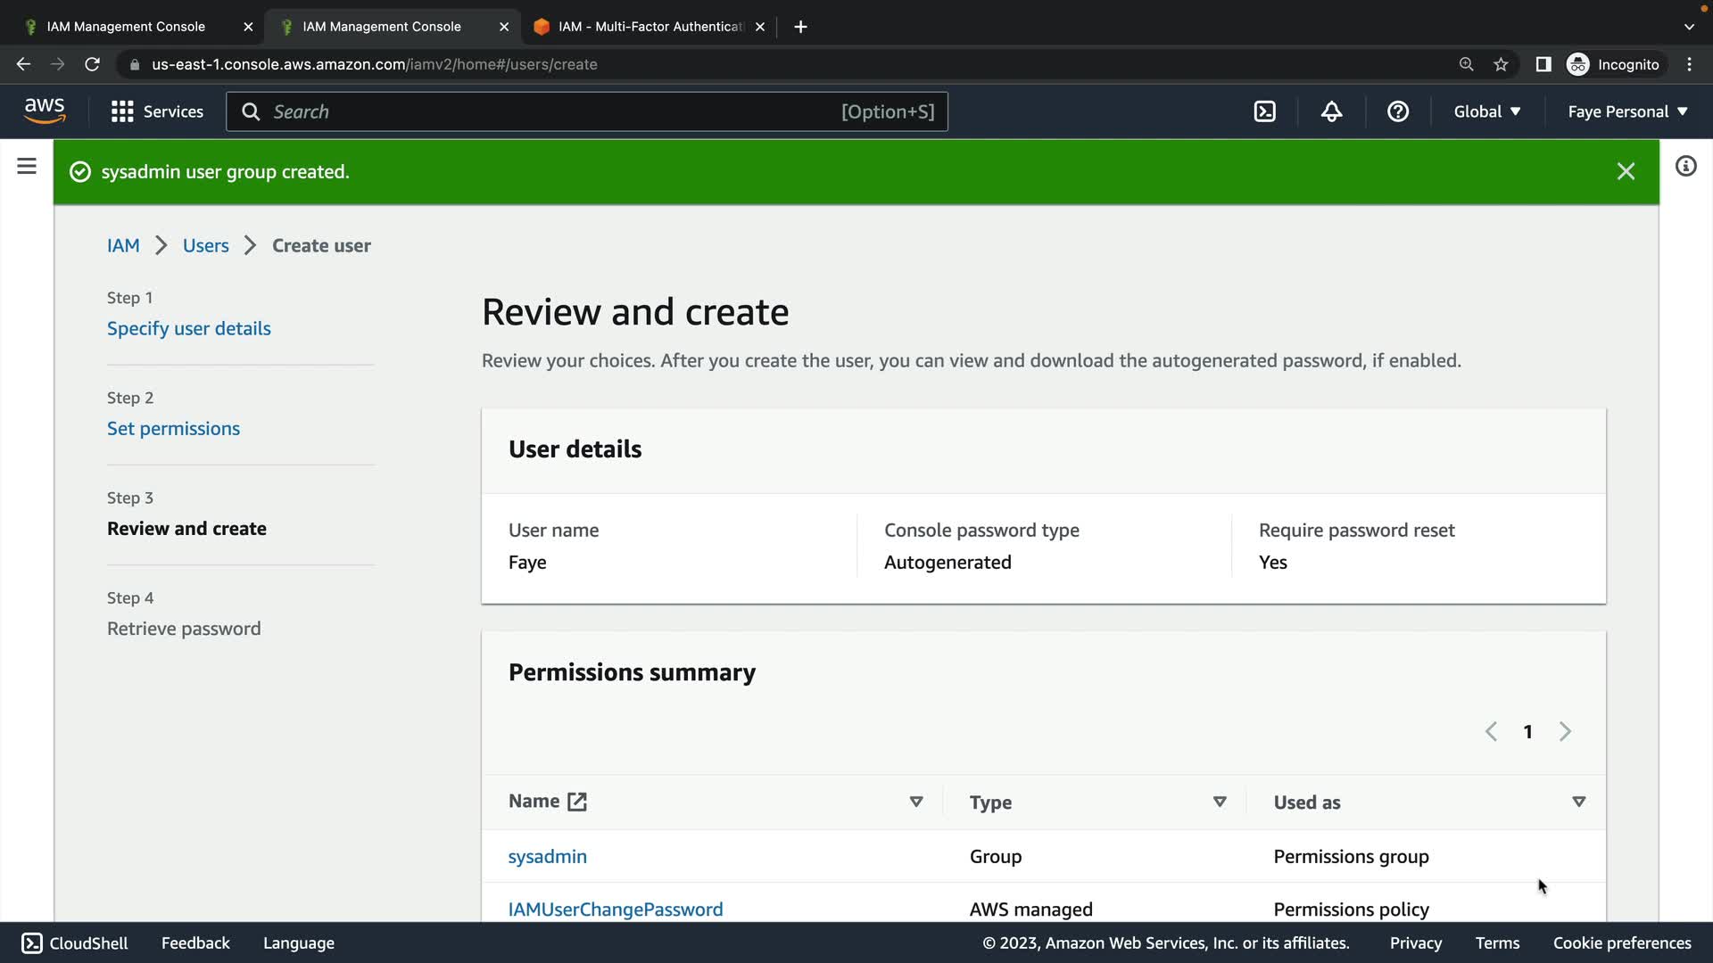Go back to Set permissions step
This screenshot has width=1713, height=963.
[x=173, y=428]
